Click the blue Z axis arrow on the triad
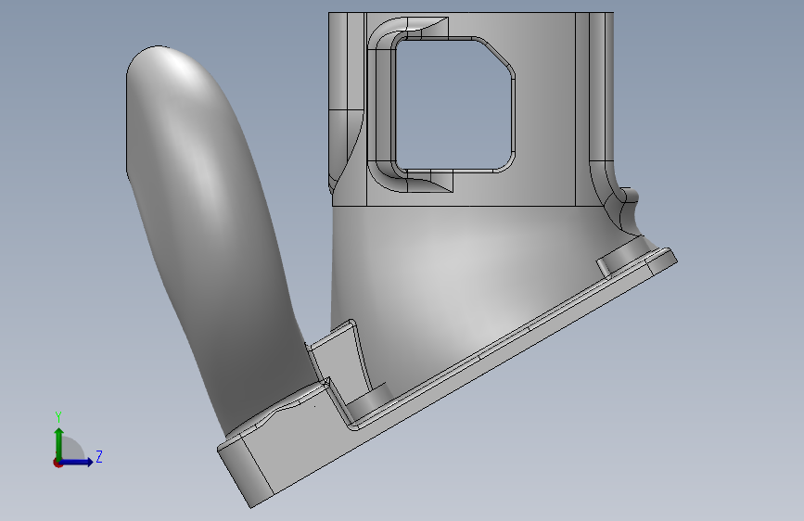Viewport: 804px width, 521px height. (77, 462)
